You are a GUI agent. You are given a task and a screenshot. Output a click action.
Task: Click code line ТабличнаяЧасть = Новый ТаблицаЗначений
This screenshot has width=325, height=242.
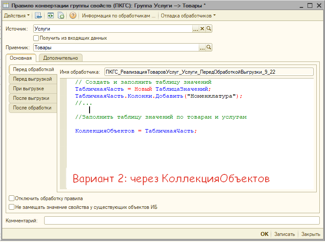coord(143,89)
